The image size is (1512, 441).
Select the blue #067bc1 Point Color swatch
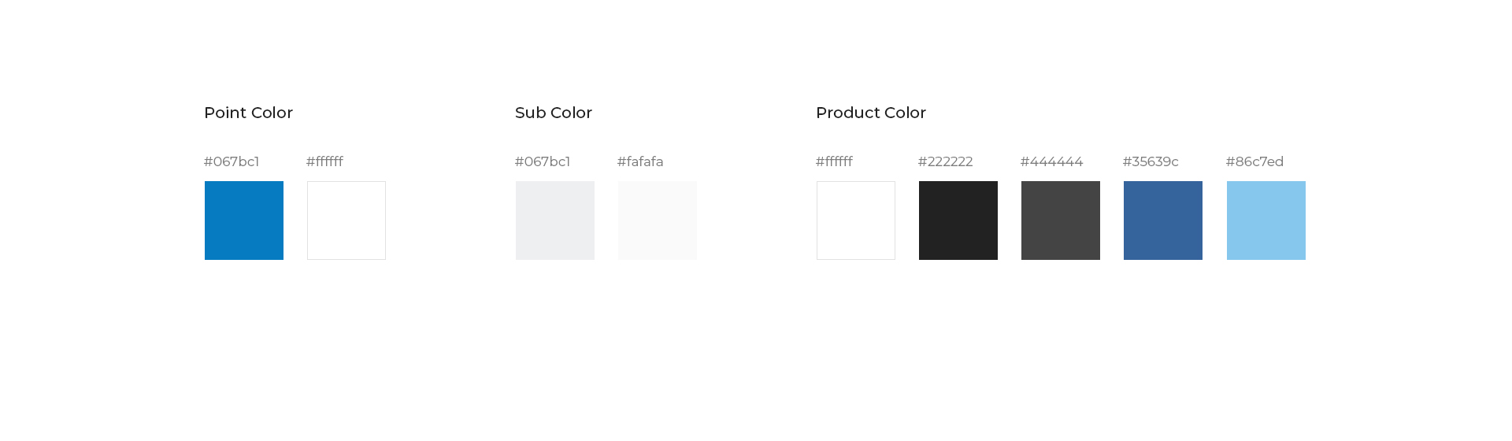pyautogui.click(x=244, y=220)
